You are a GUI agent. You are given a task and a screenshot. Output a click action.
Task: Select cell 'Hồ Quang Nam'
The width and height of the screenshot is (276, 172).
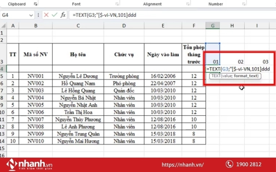78,83
